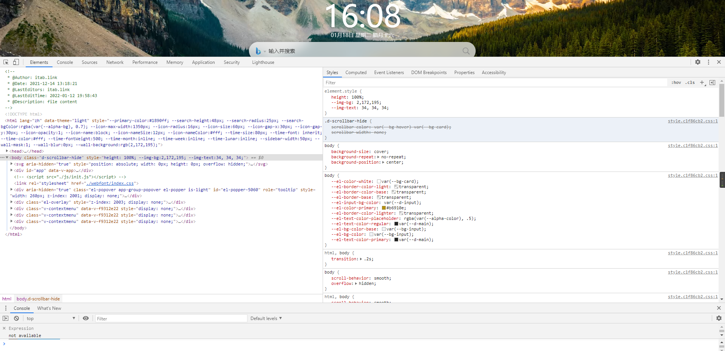Image resolution: width=725 pixels, height=351 pixels.
Task: Clear the console output
Action: click(17, 319)
